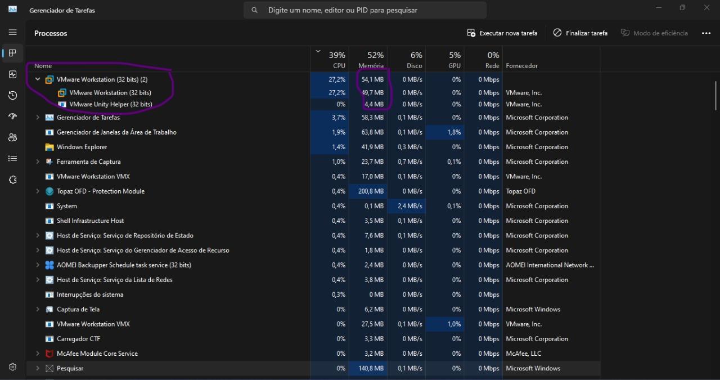Click the Shell Infrastructure Host icon
The image size is (720, 380).
pyautogui.click(x=49, y=221)
